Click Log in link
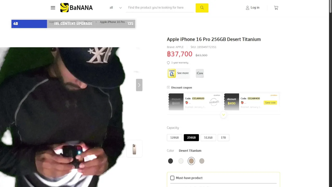 click(x=255, y=8)
